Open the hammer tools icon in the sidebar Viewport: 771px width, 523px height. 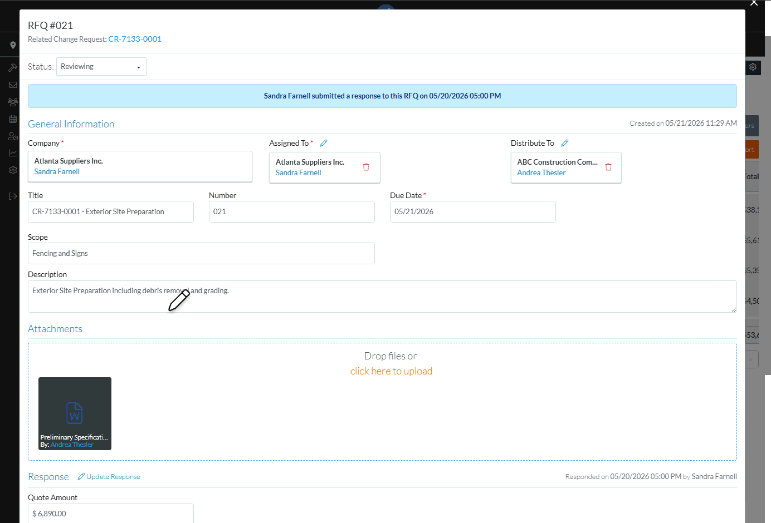pos(13,68)
